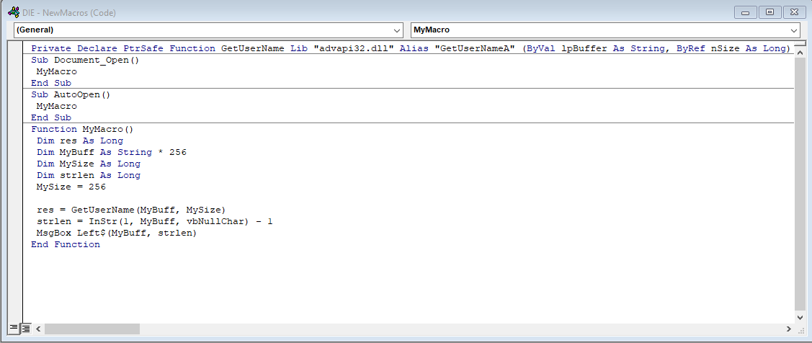Click the vertical scrollbar up arrow
The image size is (812, 343).
click(800, 53)
